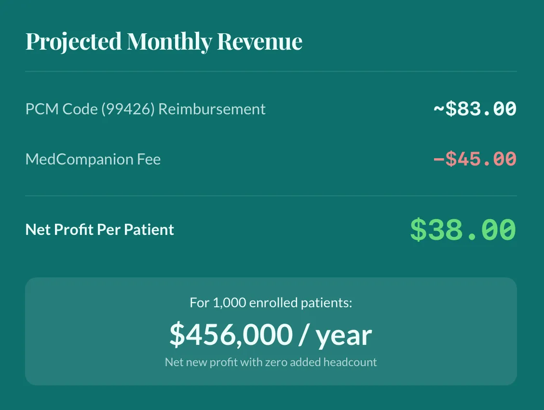Click the word 'Revenue' in the title
Screen dimensions: 544x410
tap(259, 42)
